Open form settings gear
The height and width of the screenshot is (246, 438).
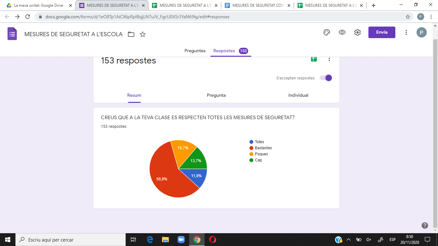click(x=358, y=32)
